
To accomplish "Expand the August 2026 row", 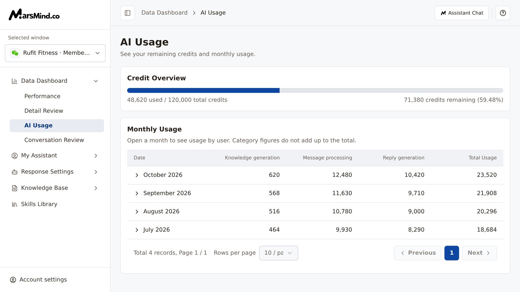I will [137, 212].
